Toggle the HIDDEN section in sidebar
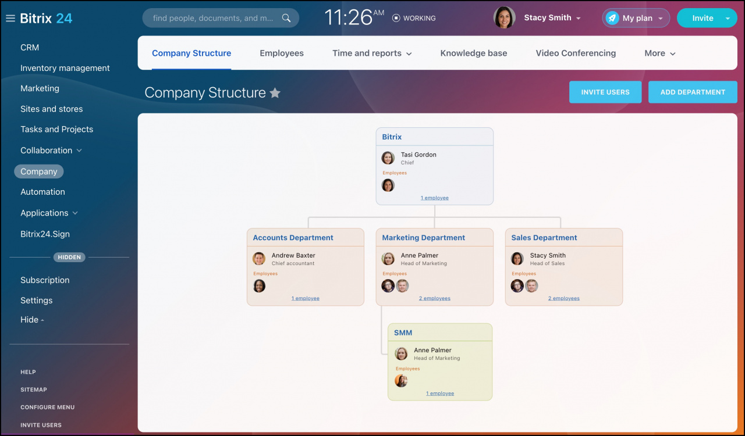Viewport: 745px width, 436px height. 69,257
